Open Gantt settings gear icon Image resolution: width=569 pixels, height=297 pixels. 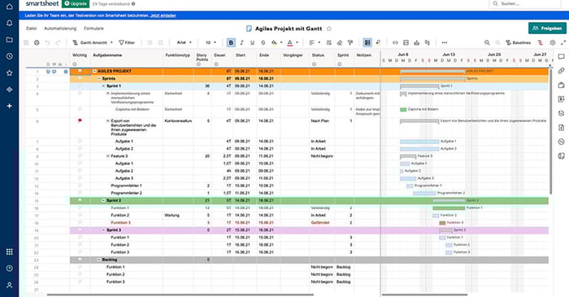552,42
